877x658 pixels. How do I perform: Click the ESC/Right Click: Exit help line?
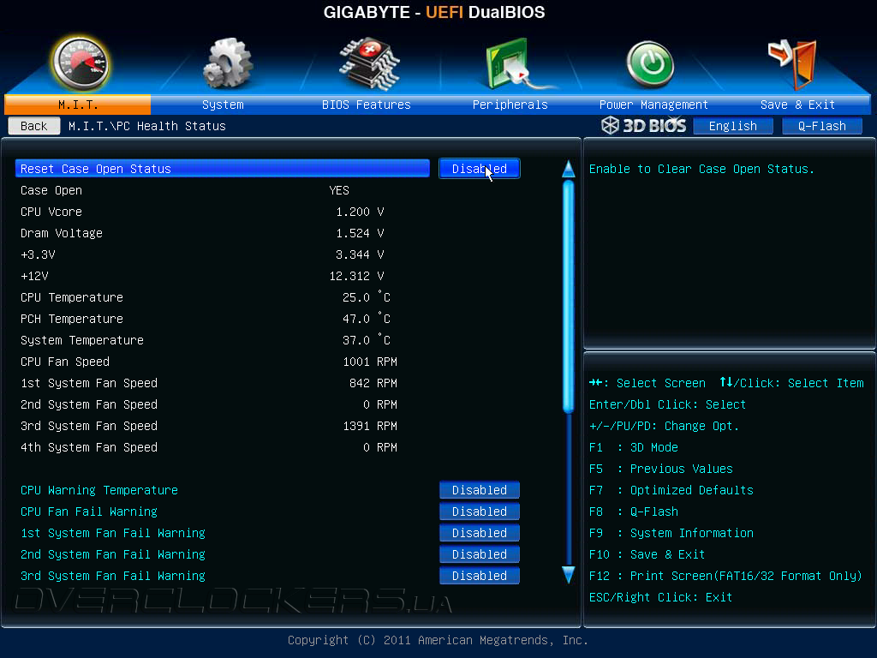tap(660, 597)
